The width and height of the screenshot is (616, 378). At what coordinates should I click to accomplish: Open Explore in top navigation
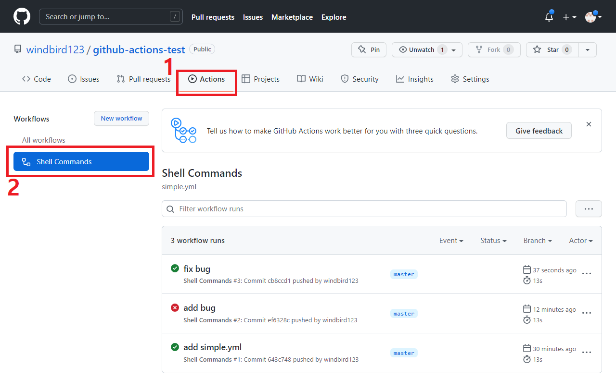334,17
